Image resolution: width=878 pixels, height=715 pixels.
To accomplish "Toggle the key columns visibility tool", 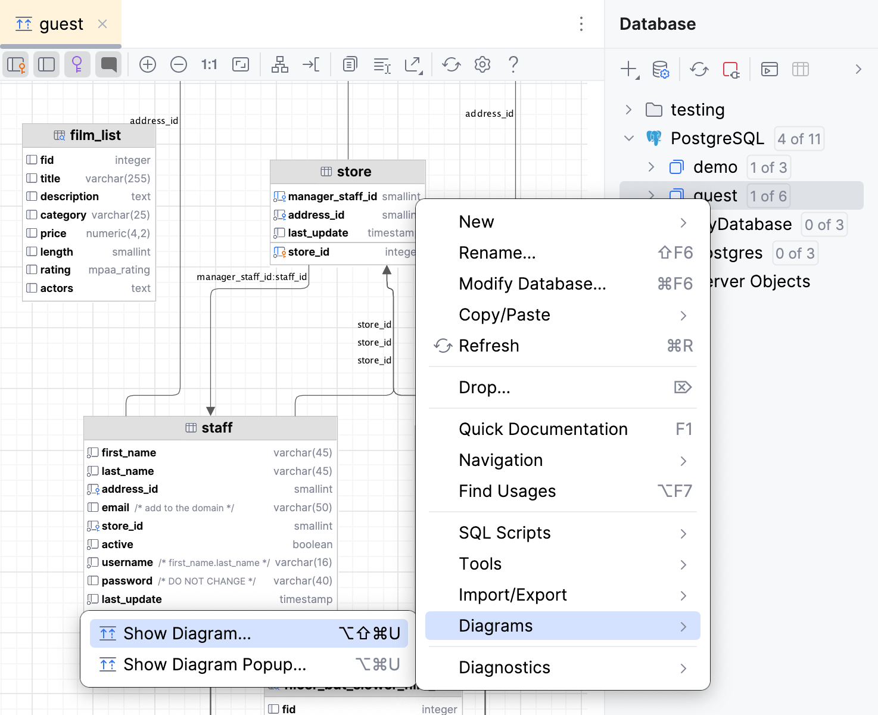I will 77,64.
